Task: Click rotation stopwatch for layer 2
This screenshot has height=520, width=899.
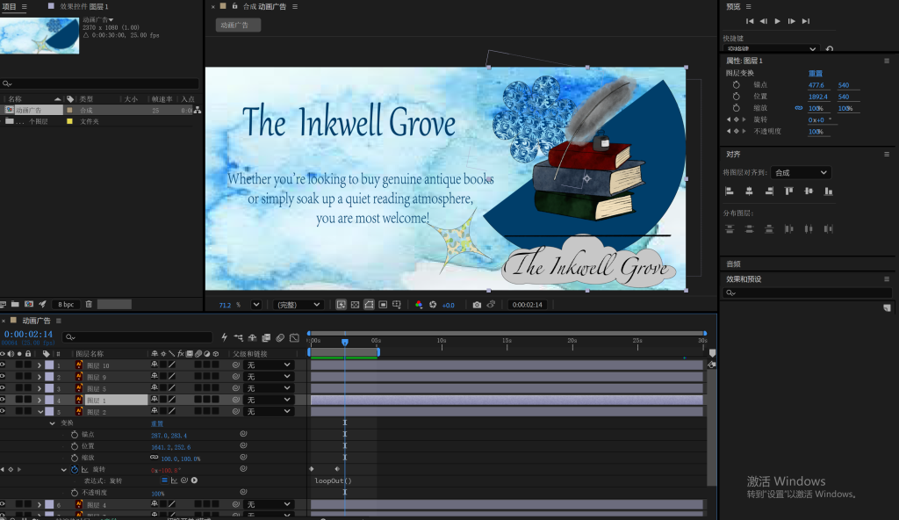Action: (75, 469)
